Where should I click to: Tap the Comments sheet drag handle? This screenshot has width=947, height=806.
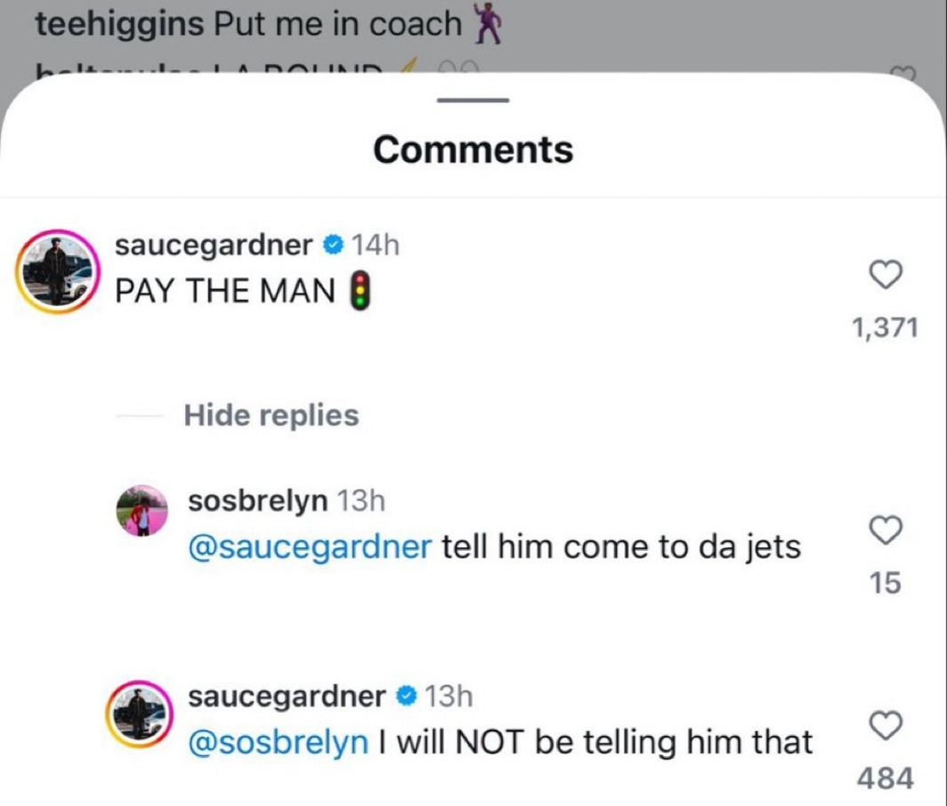tap(473, 101)
